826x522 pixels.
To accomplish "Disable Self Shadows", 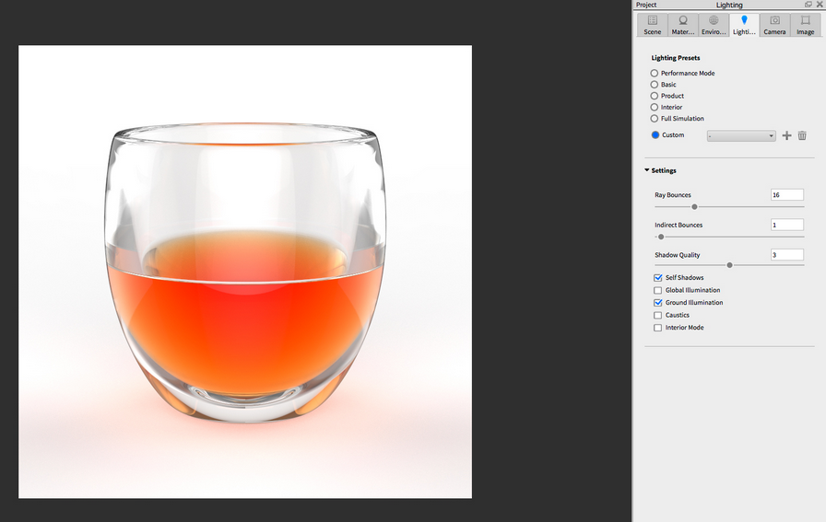I will click(x=657, y=278).
